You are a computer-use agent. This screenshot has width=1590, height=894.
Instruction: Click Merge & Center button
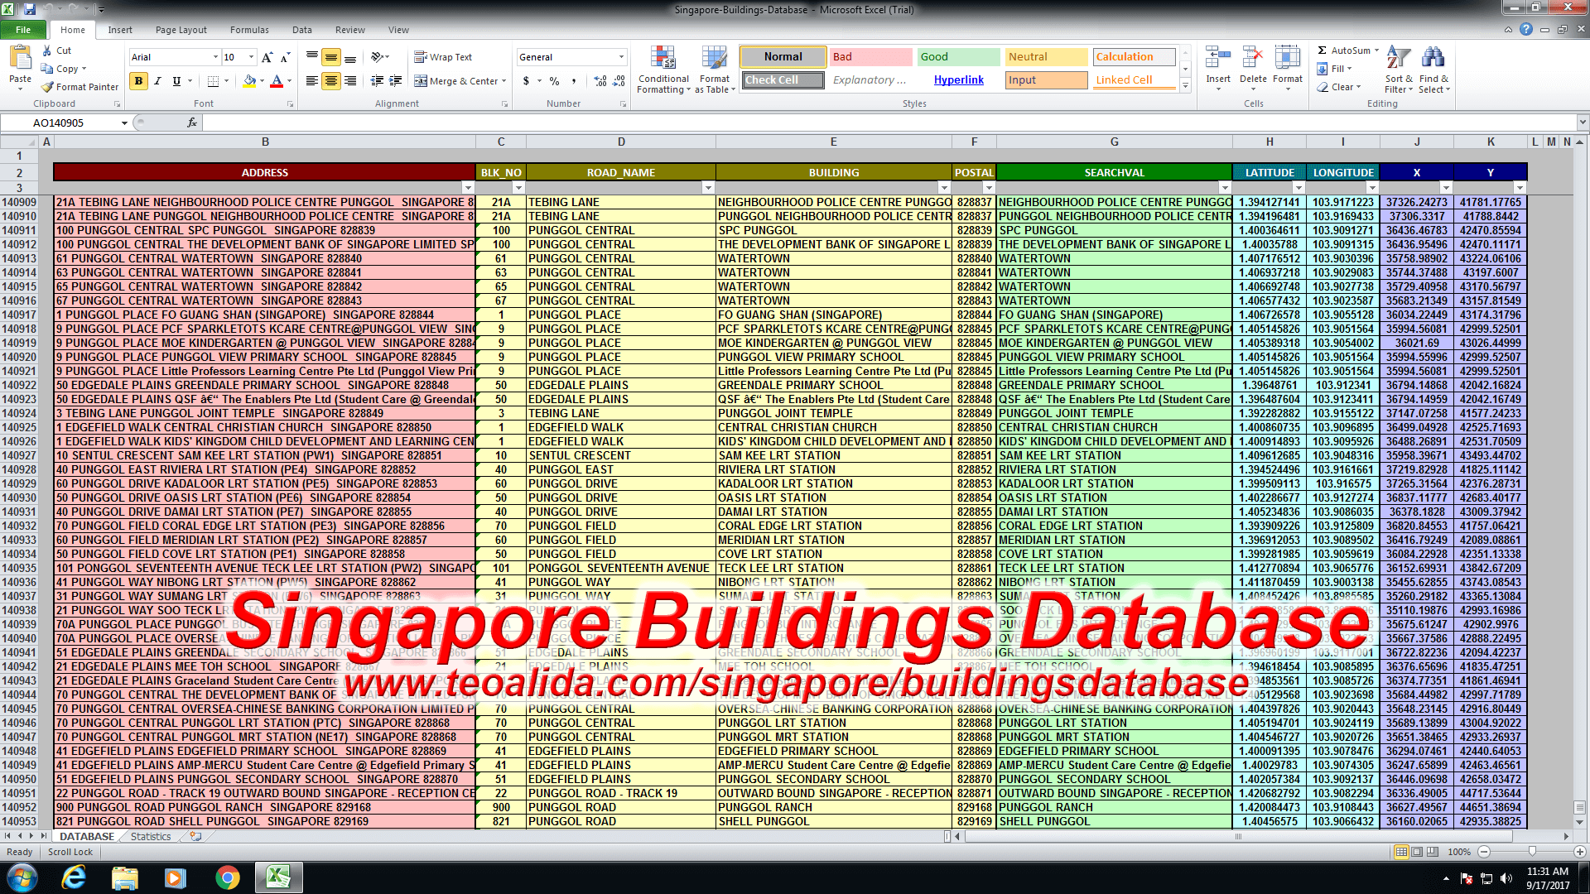click(x=460, y=81)
